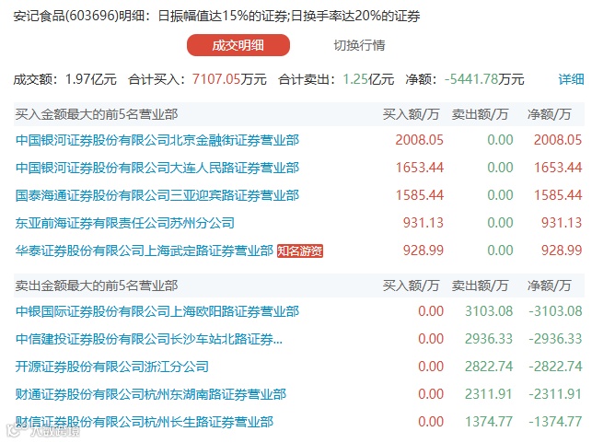Viewport: 603px width, 443px height.
Task: Click 净额/万 header in top table
Action: [550, 114]
